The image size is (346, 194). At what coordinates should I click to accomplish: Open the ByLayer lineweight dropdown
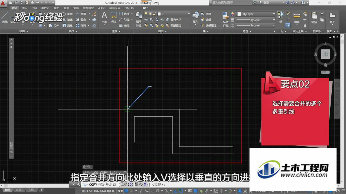click(x=255, y=20)
